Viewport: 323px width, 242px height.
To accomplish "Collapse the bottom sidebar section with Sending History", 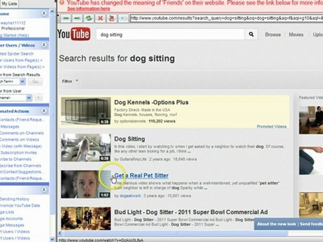I will [44, 190].
